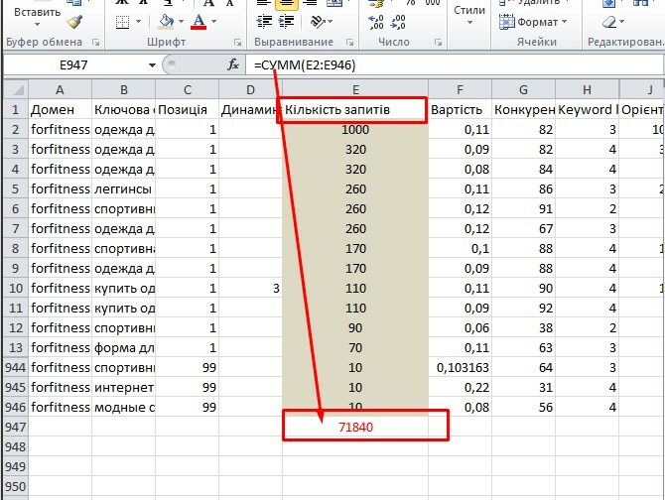Select the Format Painter brush icon
665x500 pixels.
tap(75, 21)
